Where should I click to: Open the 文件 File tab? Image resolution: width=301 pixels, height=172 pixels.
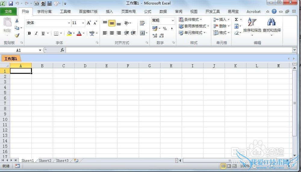8,11
